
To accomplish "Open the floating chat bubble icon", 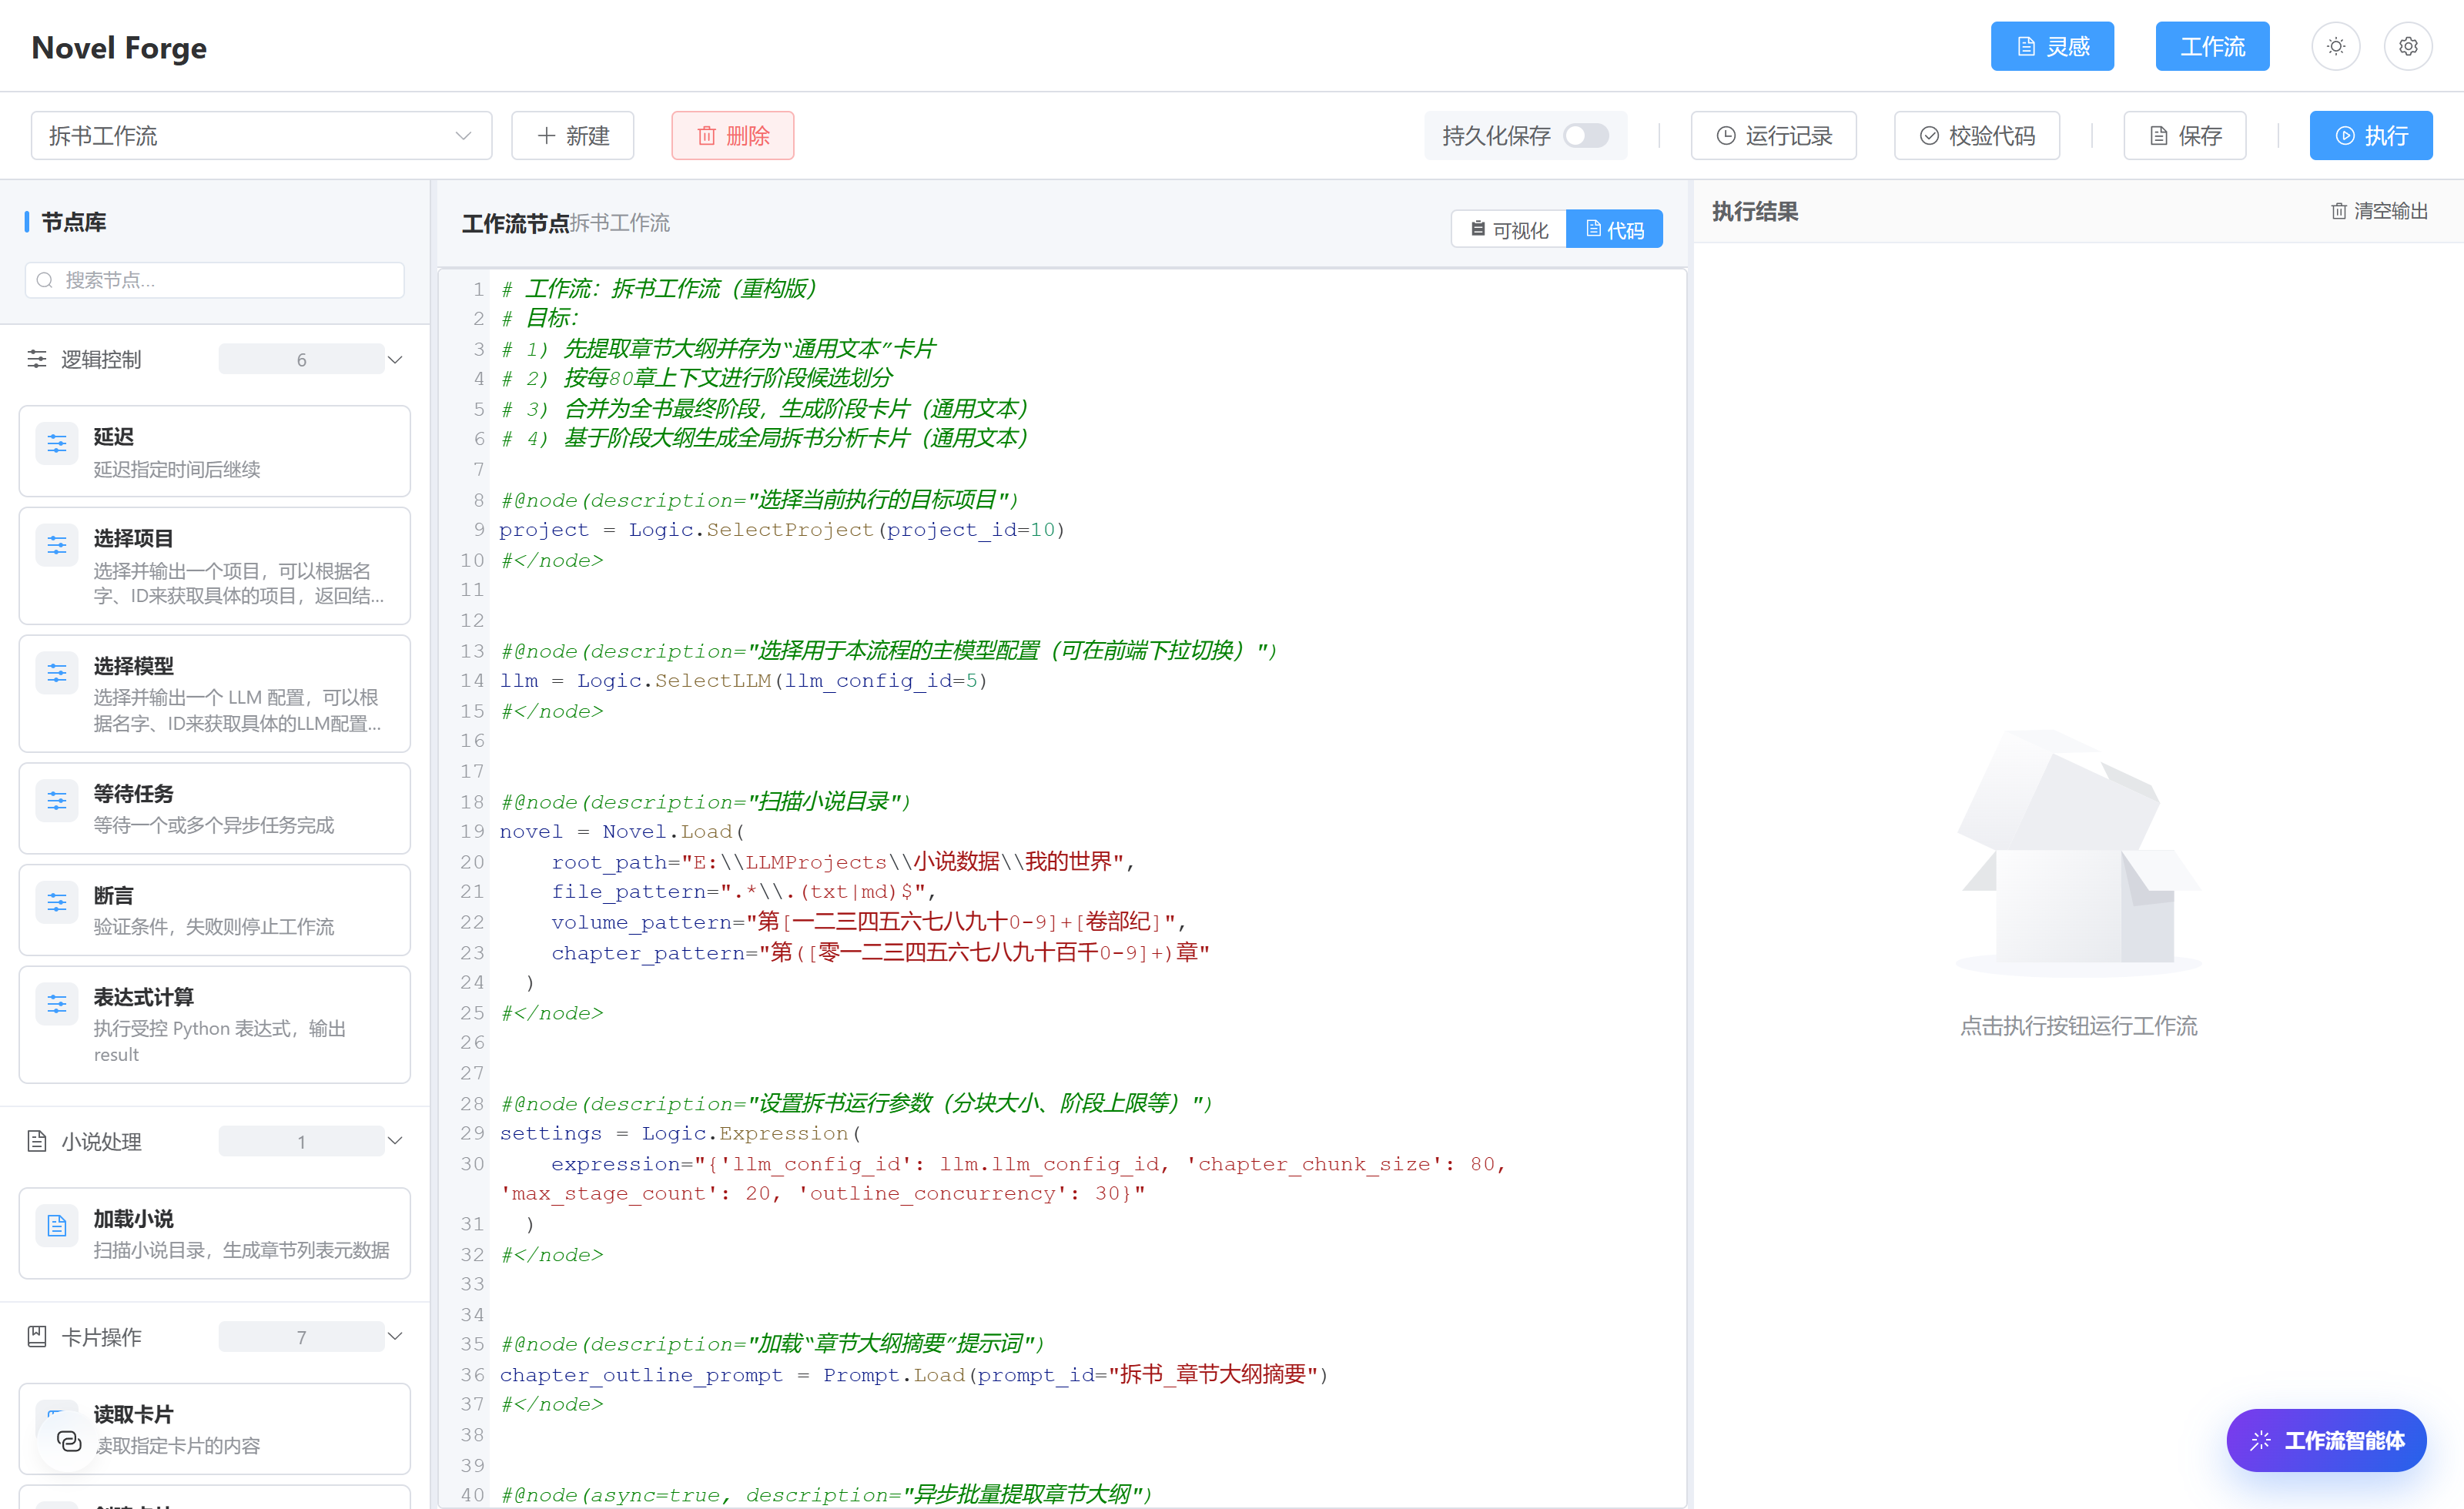I will coord(69,1440).
